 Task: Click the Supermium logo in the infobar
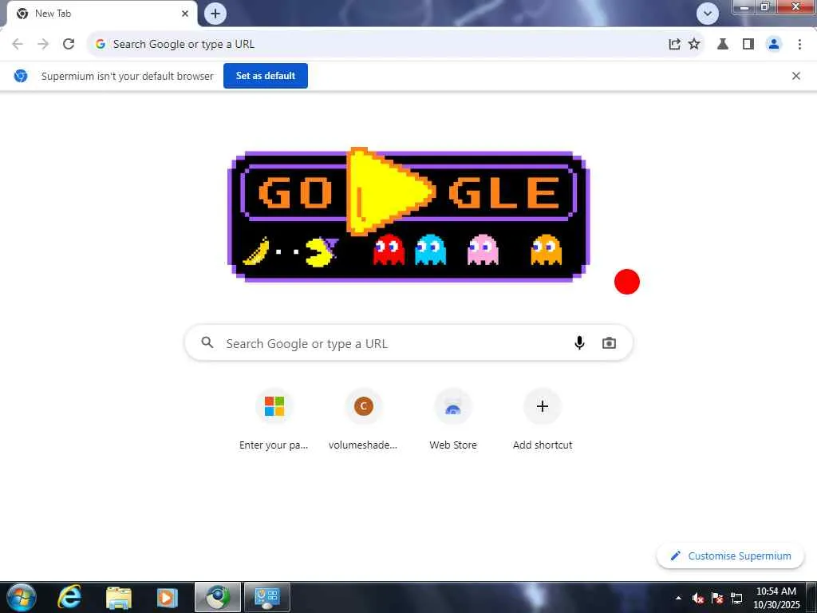pyautogui.click(x=21, y=76)
